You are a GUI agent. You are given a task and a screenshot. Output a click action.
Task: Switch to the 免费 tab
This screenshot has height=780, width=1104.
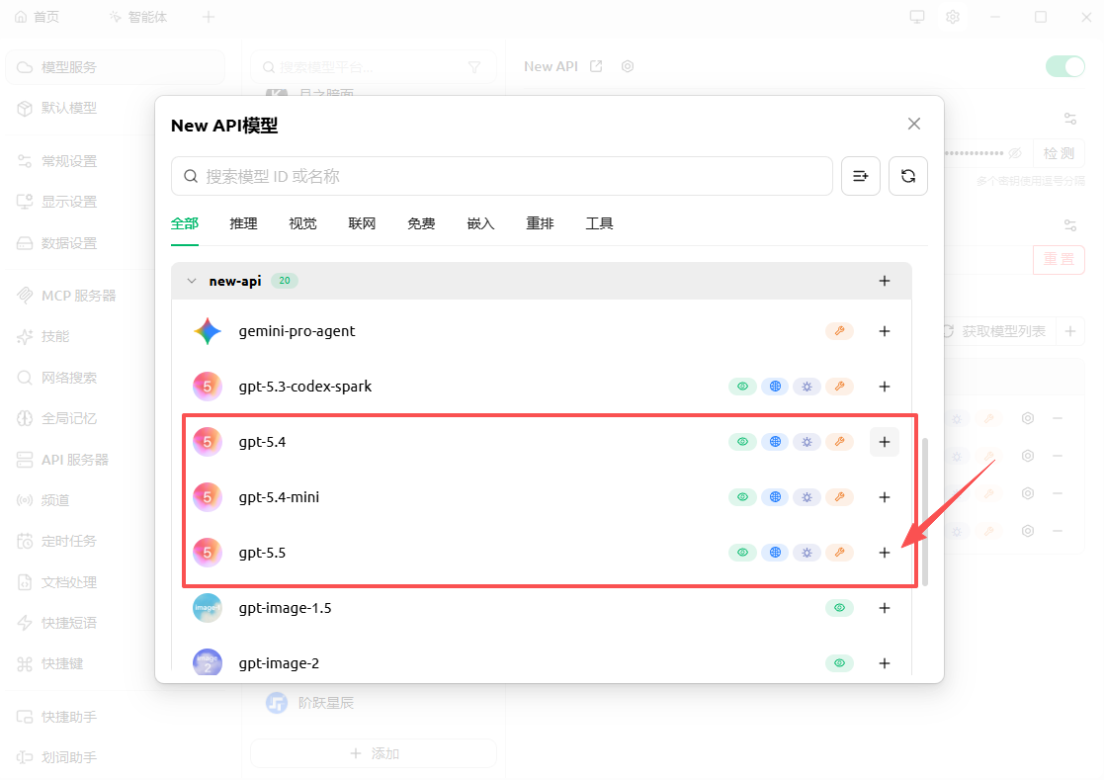[x=421, y=223]
